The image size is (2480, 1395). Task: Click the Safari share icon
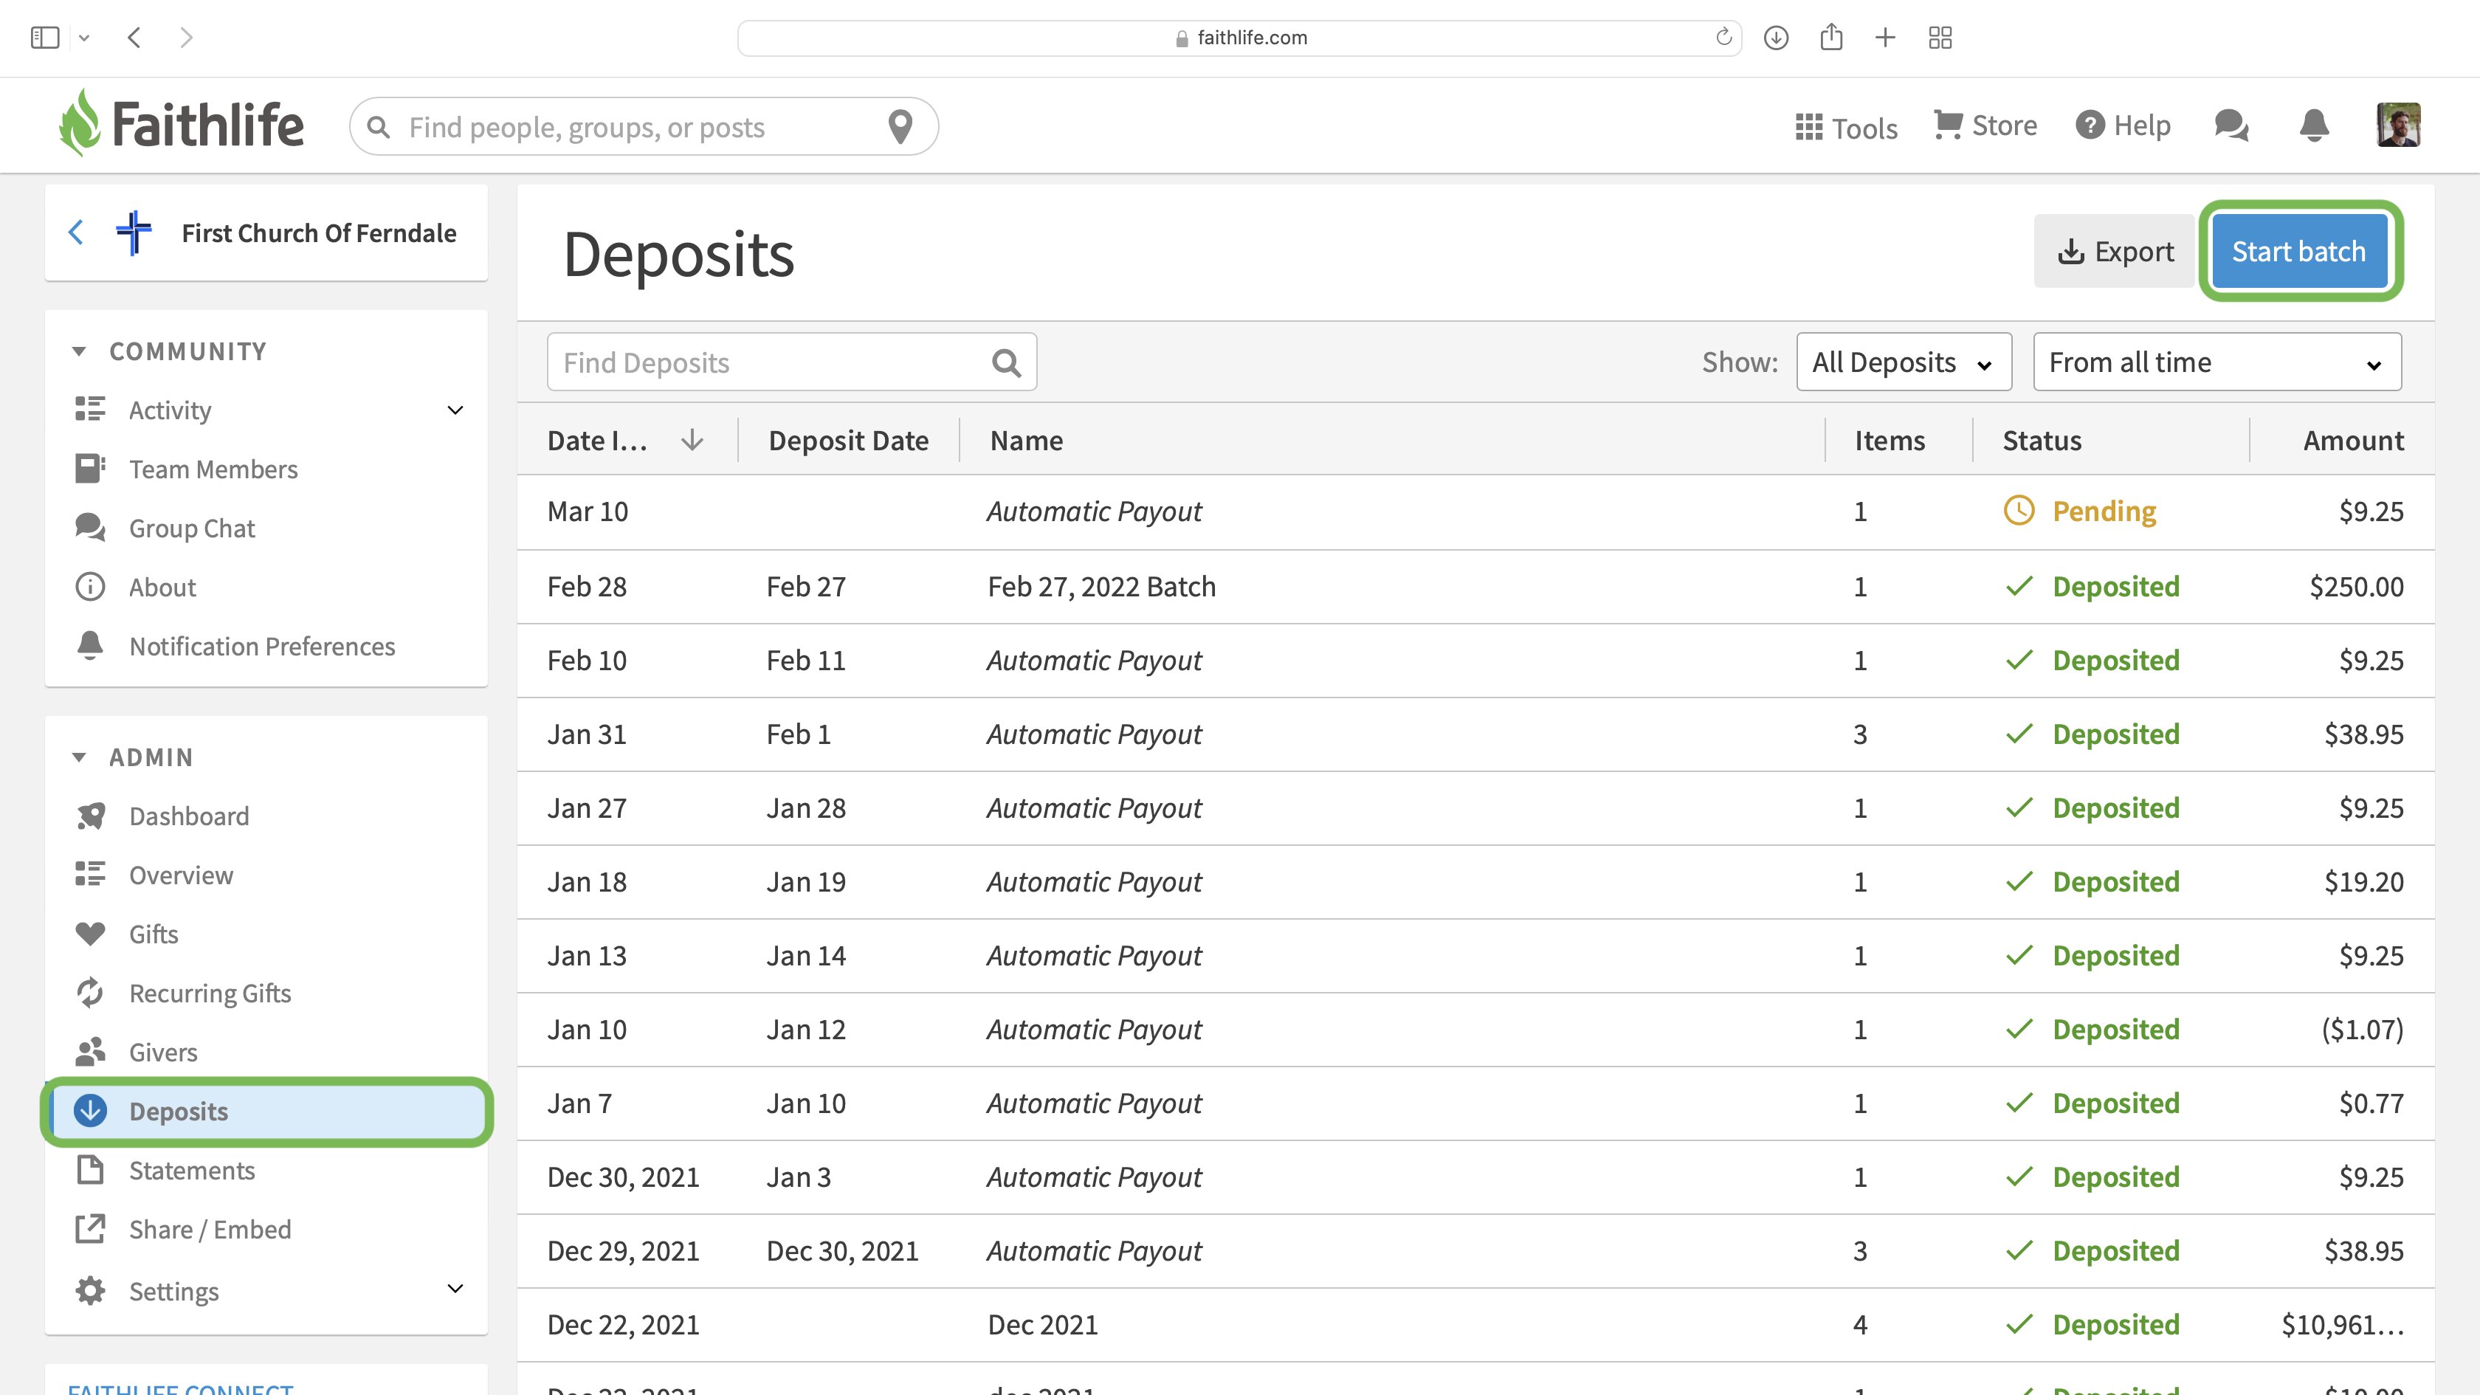(x=1831, y=37)
